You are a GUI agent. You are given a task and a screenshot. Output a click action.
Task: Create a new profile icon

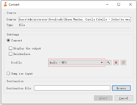click(123, 62)
